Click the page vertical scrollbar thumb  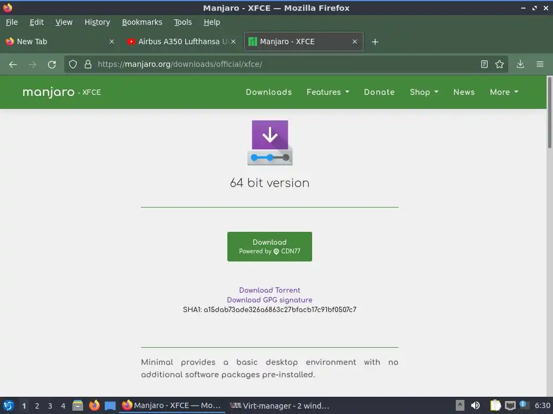tap(549, 113)
